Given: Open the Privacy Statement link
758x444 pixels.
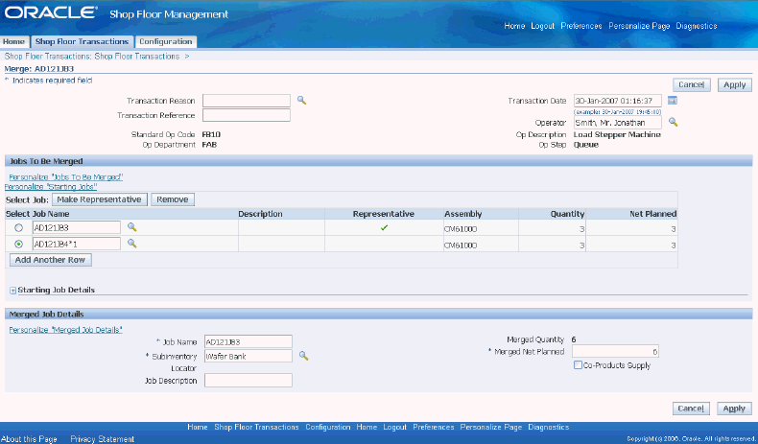Looking at the screenshot, I should click(x=102, y=438).
